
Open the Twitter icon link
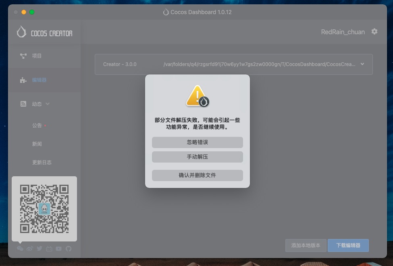tap(40, 248)
